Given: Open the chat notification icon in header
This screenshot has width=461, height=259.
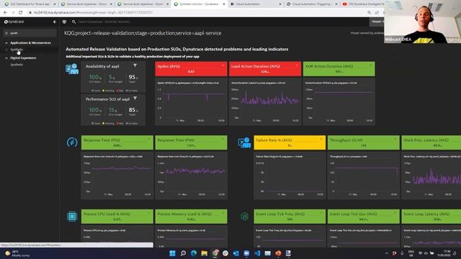Looking at the screenshot, I should click(64, 22).
